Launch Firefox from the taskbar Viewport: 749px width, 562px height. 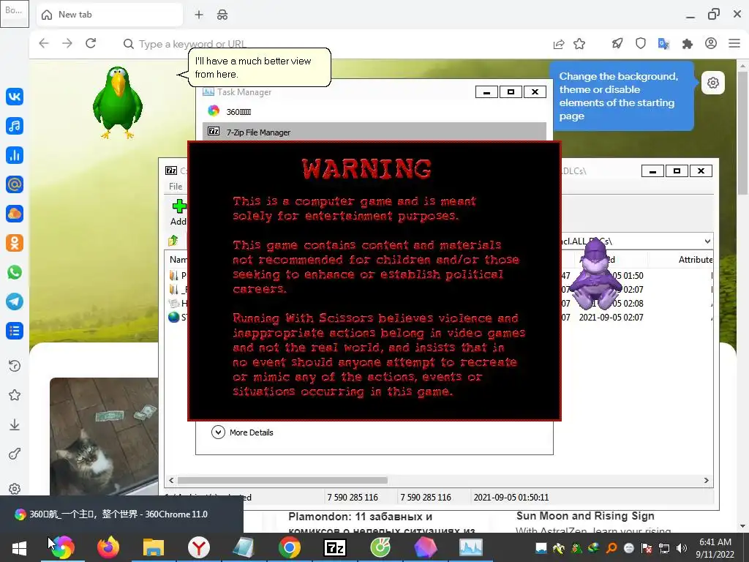[x=108, y=547]
